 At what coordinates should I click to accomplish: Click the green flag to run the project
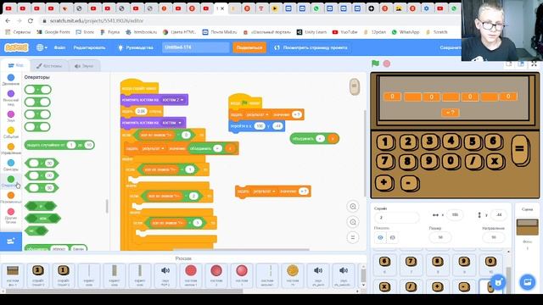pyautogui.click(x=375, y=64)
